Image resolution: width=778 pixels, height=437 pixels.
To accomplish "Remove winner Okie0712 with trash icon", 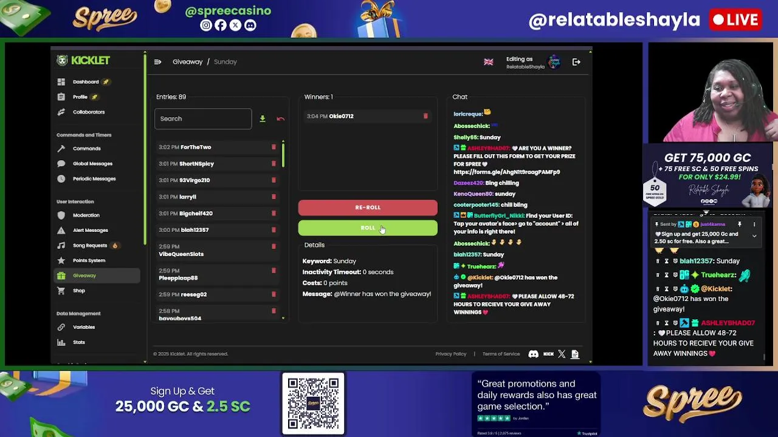I will pos(425,116).
